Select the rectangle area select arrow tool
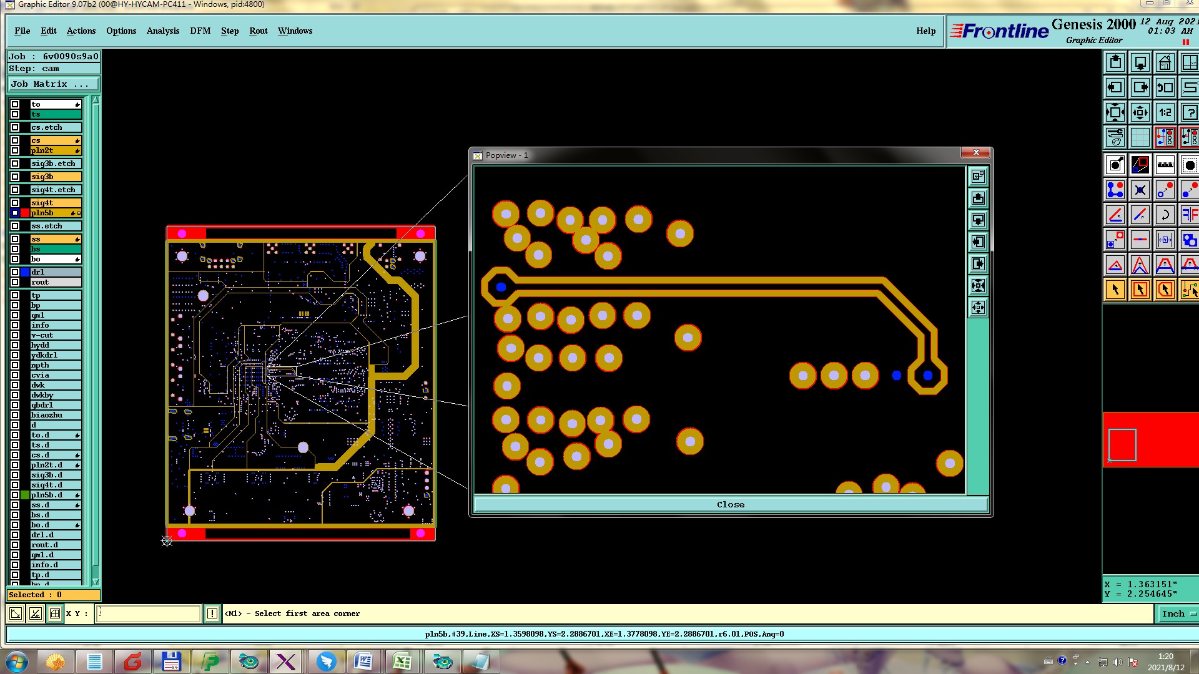Viewport: 1199px width, 674px height. pos(1140,290)
